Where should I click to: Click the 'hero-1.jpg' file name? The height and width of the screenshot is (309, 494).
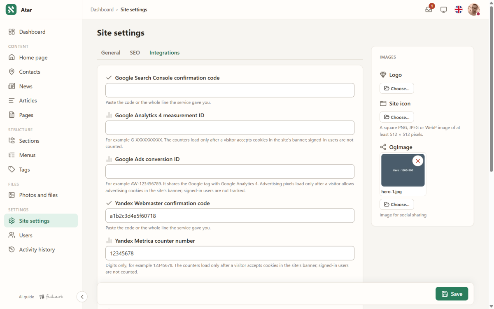[391, 192]
